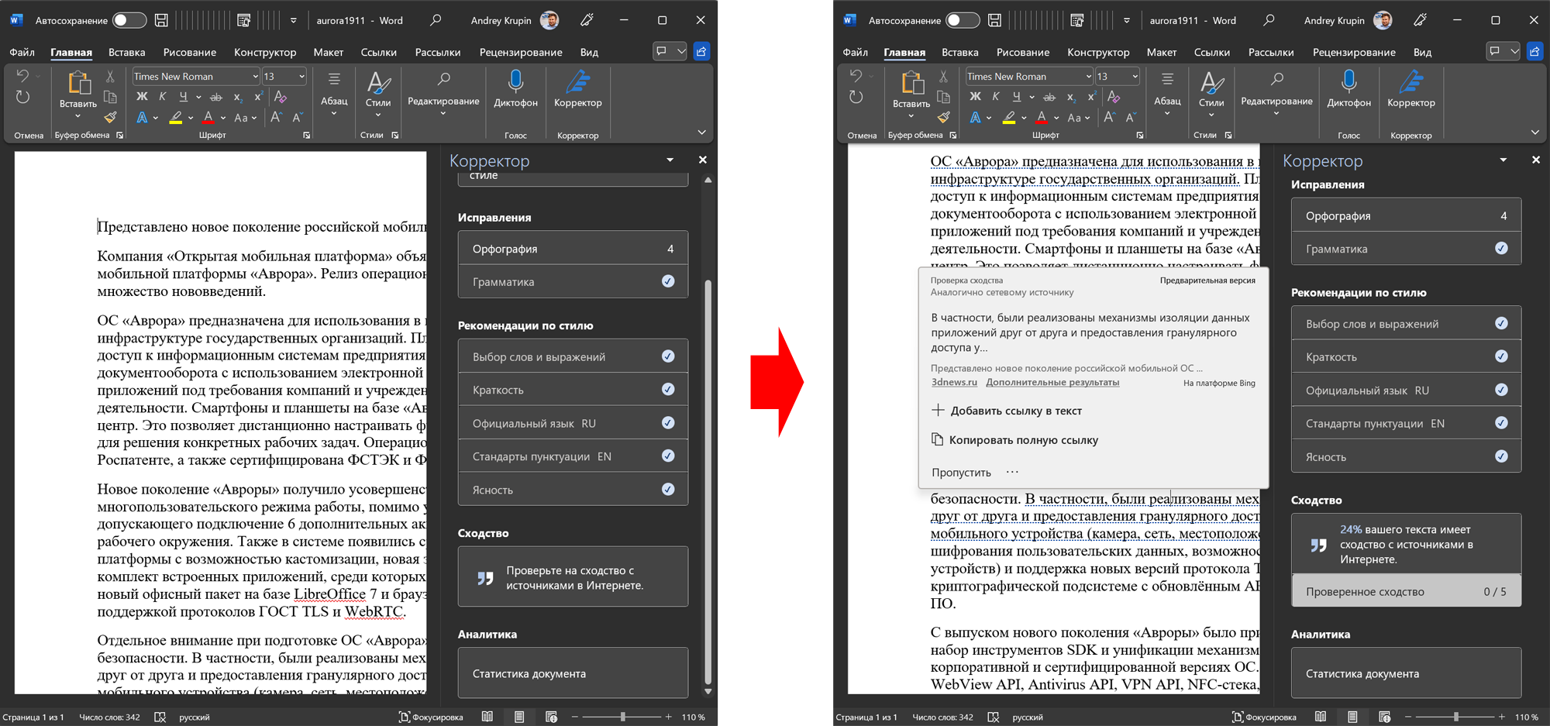The width and height of the screenshot is (1550, 726).
Task: Click Undo arrow in right window ribbon
Action: click(856, 76)
